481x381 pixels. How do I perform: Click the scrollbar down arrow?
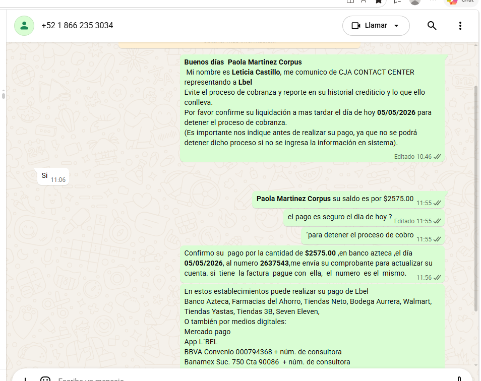click(476, 365)
